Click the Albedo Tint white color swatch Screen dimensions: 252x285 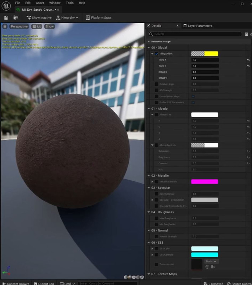(205, 115)
